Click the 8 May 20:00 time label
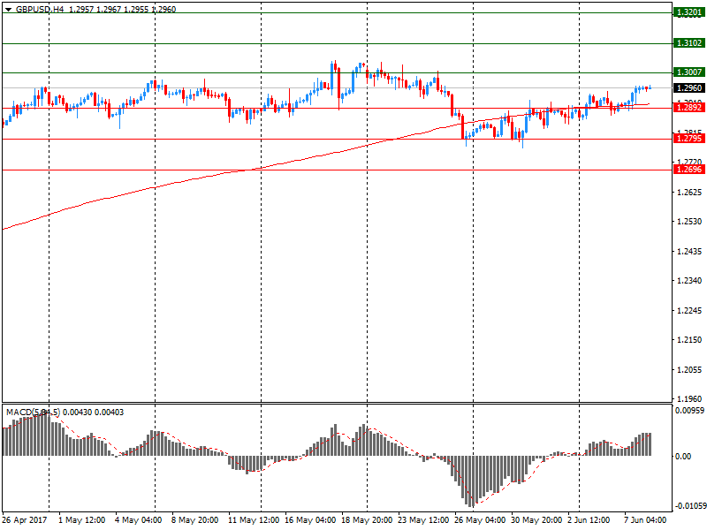Image resolution: width=707 pixels, height=530 pixels. 194,520
